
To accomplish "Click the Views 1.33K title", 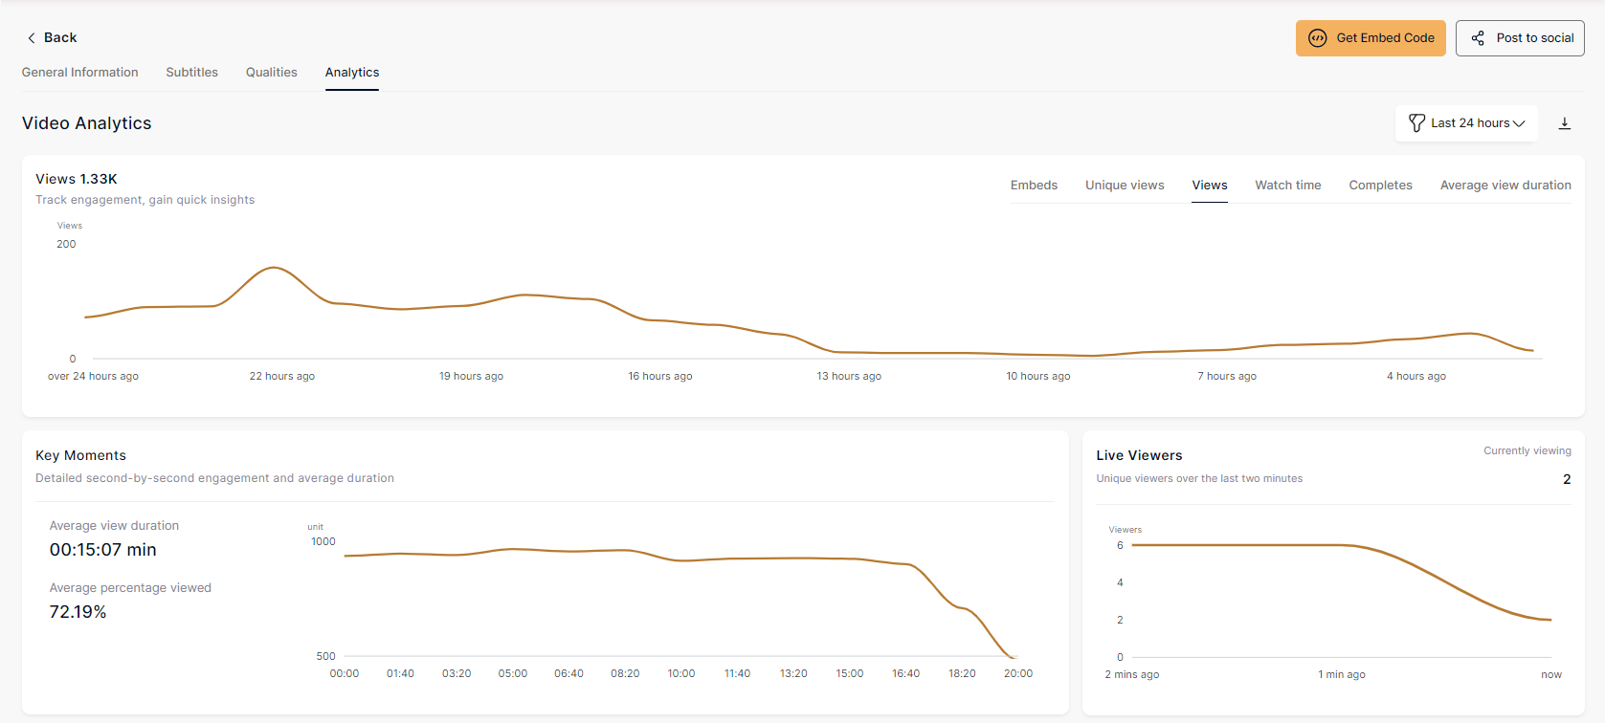I will 77,179.
